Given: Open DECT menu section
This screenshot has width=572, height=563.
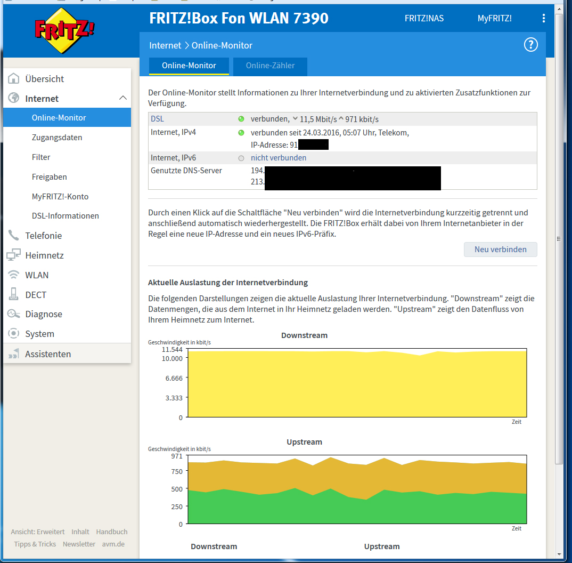Looking at the screenshot, I should click(x=36, y=295).
